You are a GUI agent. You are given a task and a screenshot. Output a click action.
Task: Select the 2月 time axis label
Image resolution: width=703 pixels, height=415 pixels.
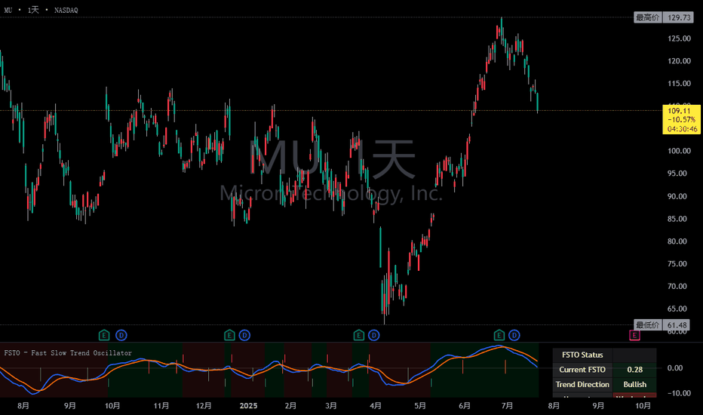pos(290,406)
